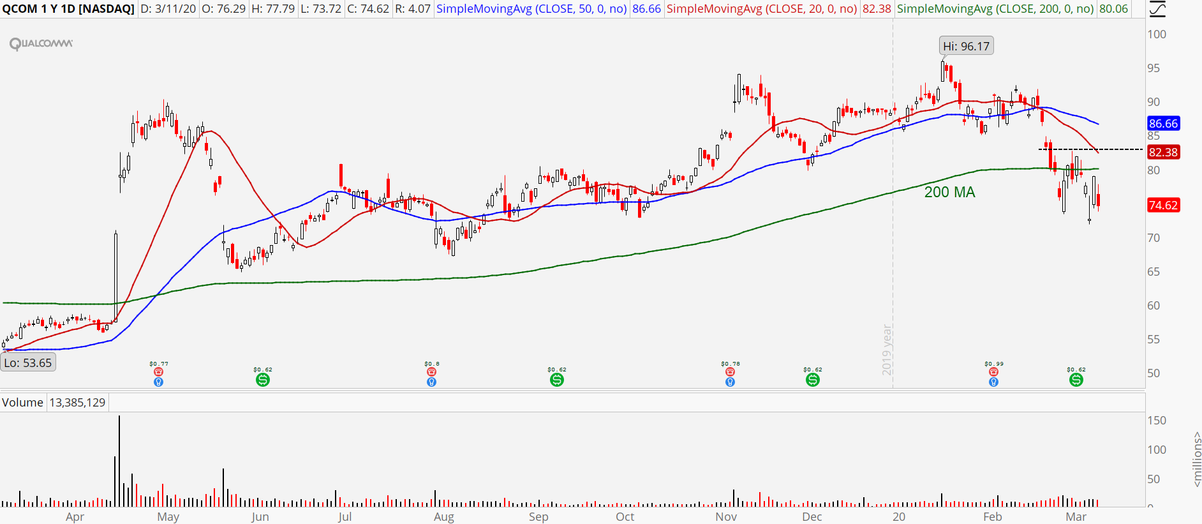Click the red 82.38 price bubble on the axis
This screenshot has width=1202, height=524.
(1163, 152)
